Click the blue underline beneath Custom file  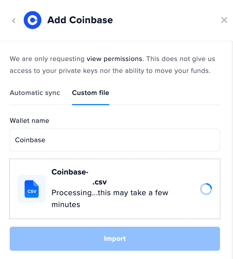(91, 105)
